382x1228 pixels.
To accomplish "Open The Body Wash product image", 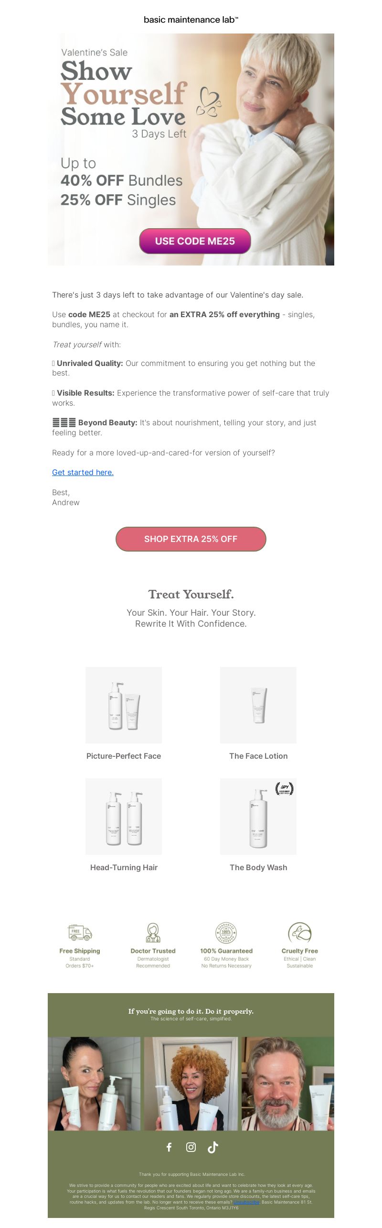I will (258, 817).
